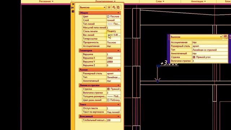Click the Прозрачность value Послою
Screen dimensions: 231x130
tap(113, 43)
